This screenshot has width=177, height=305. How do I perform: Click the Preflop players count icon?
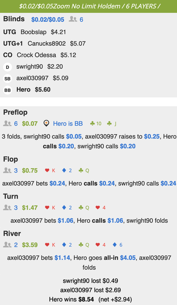(7, 123)
